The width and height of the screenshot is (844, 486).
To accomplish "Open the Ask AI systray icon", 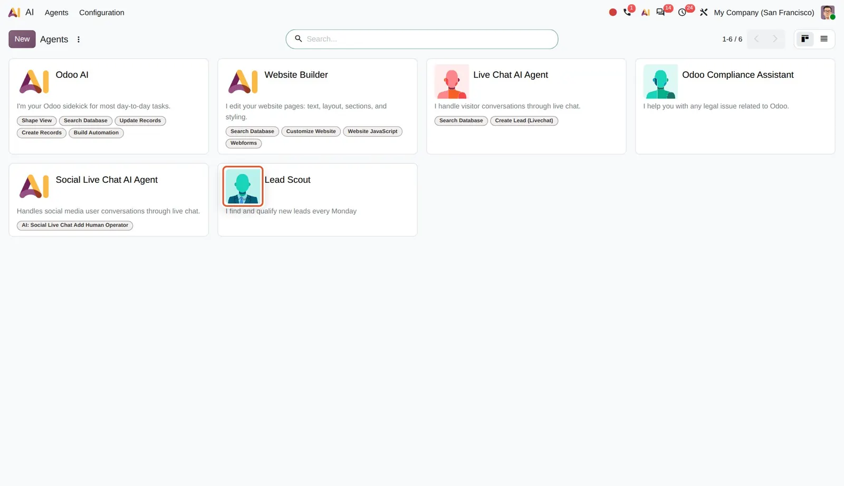I will point(645,12).
